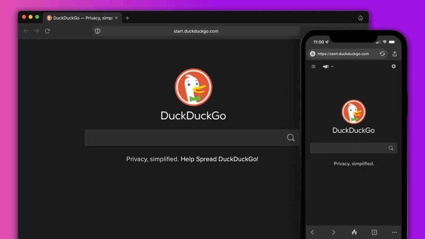Open a new tab with the plus button
425x239 pixels.
tap(127, 18)
